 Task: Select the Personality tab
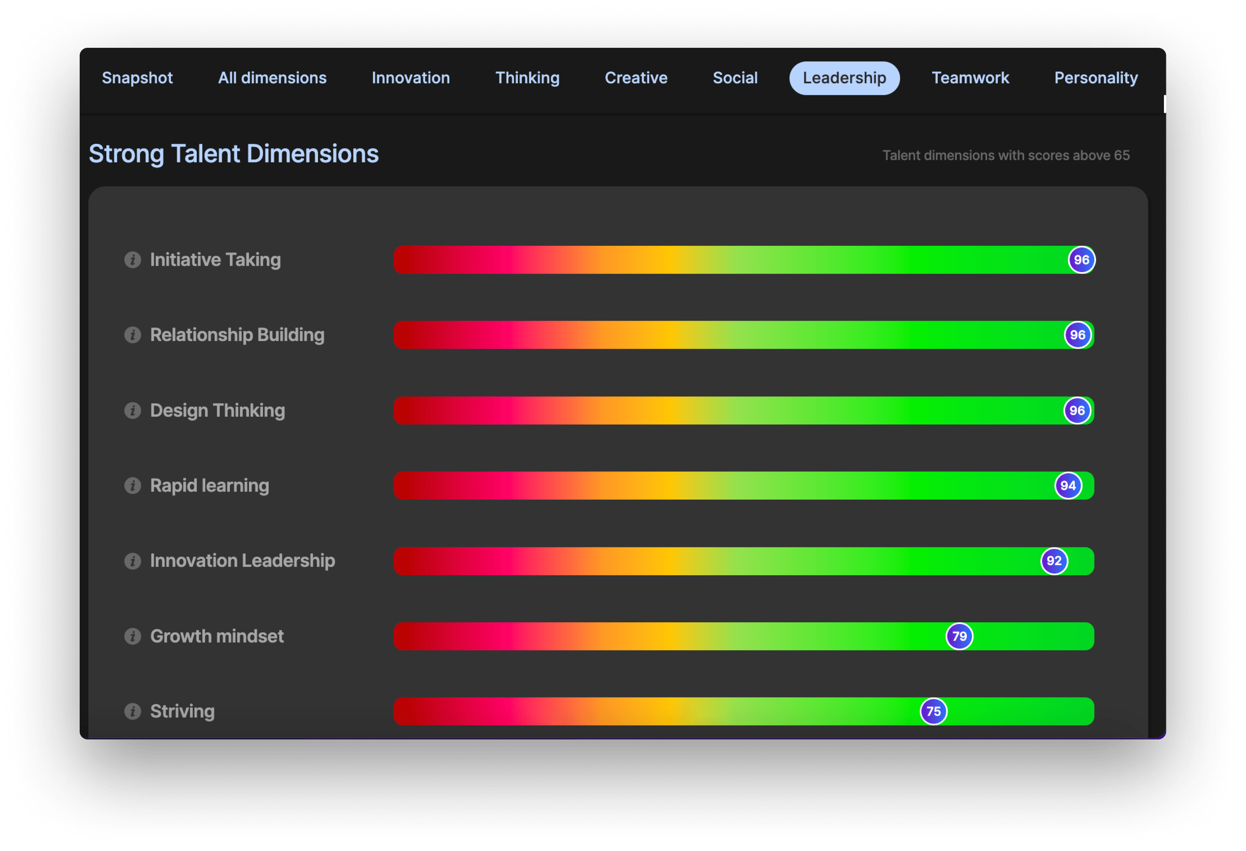(1095, 78)
